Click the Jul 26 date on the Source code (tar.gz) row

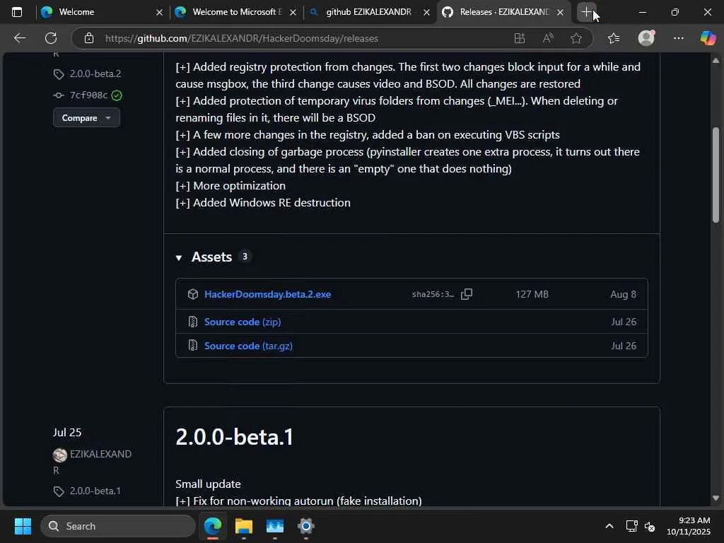624,346
